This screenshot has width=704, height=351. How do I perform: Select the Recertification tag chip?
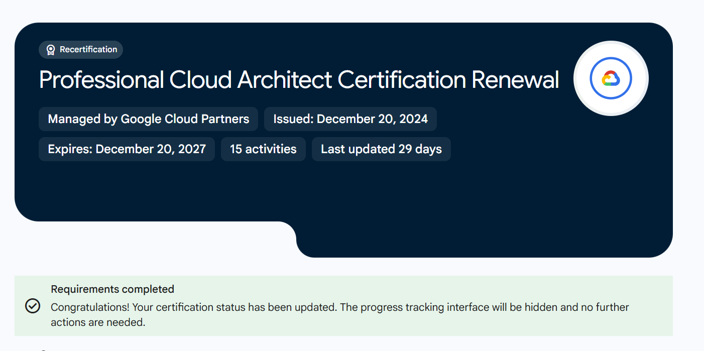[81, 50]
